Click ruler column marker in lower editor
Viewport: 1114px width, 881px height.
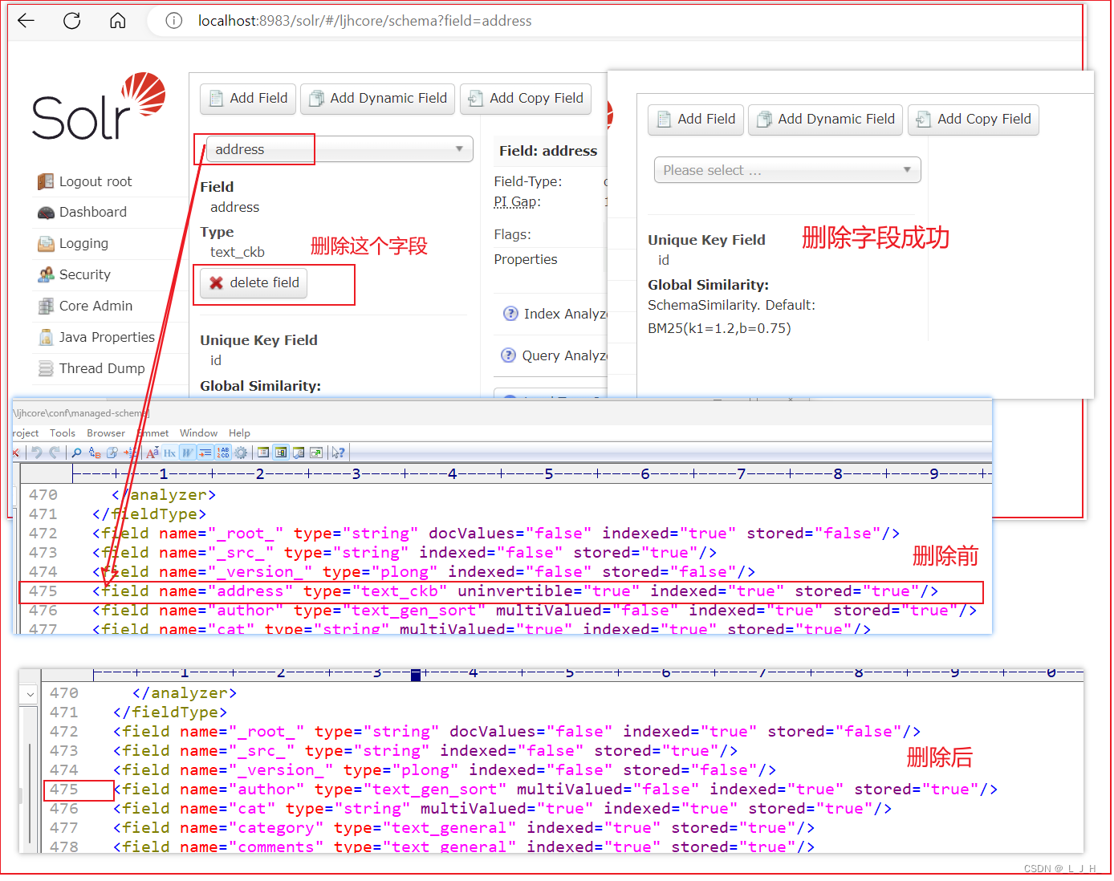(416, 675)
